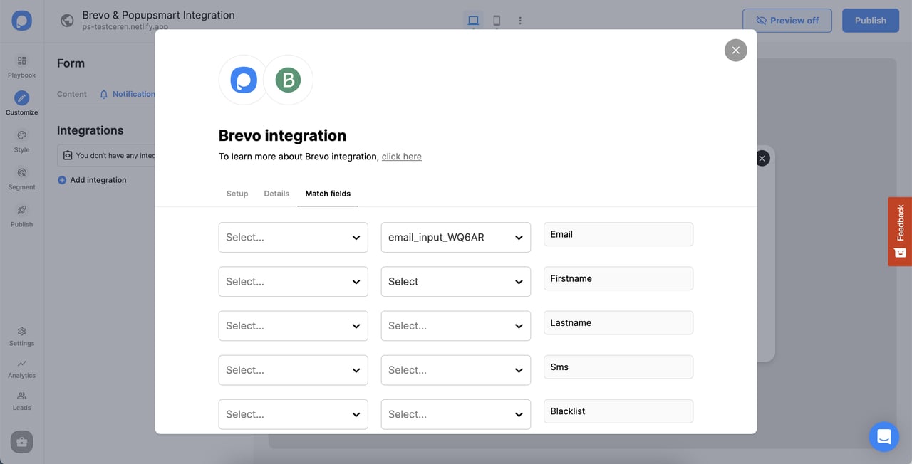
Task: Click the Firstname field box
Action: 618,278
